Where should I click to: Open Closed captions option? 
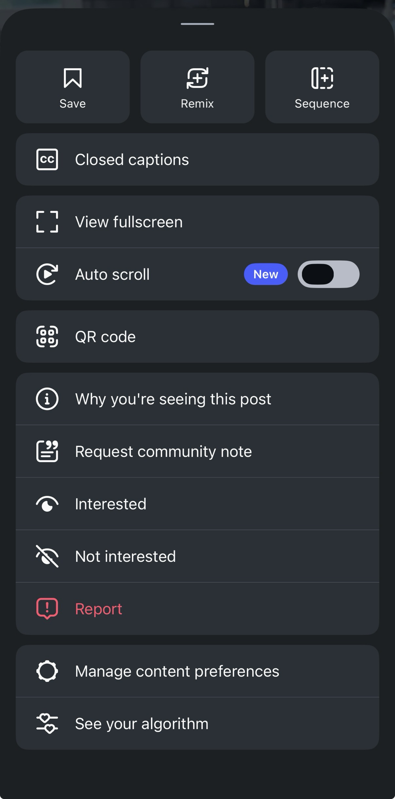coord(132,160)
